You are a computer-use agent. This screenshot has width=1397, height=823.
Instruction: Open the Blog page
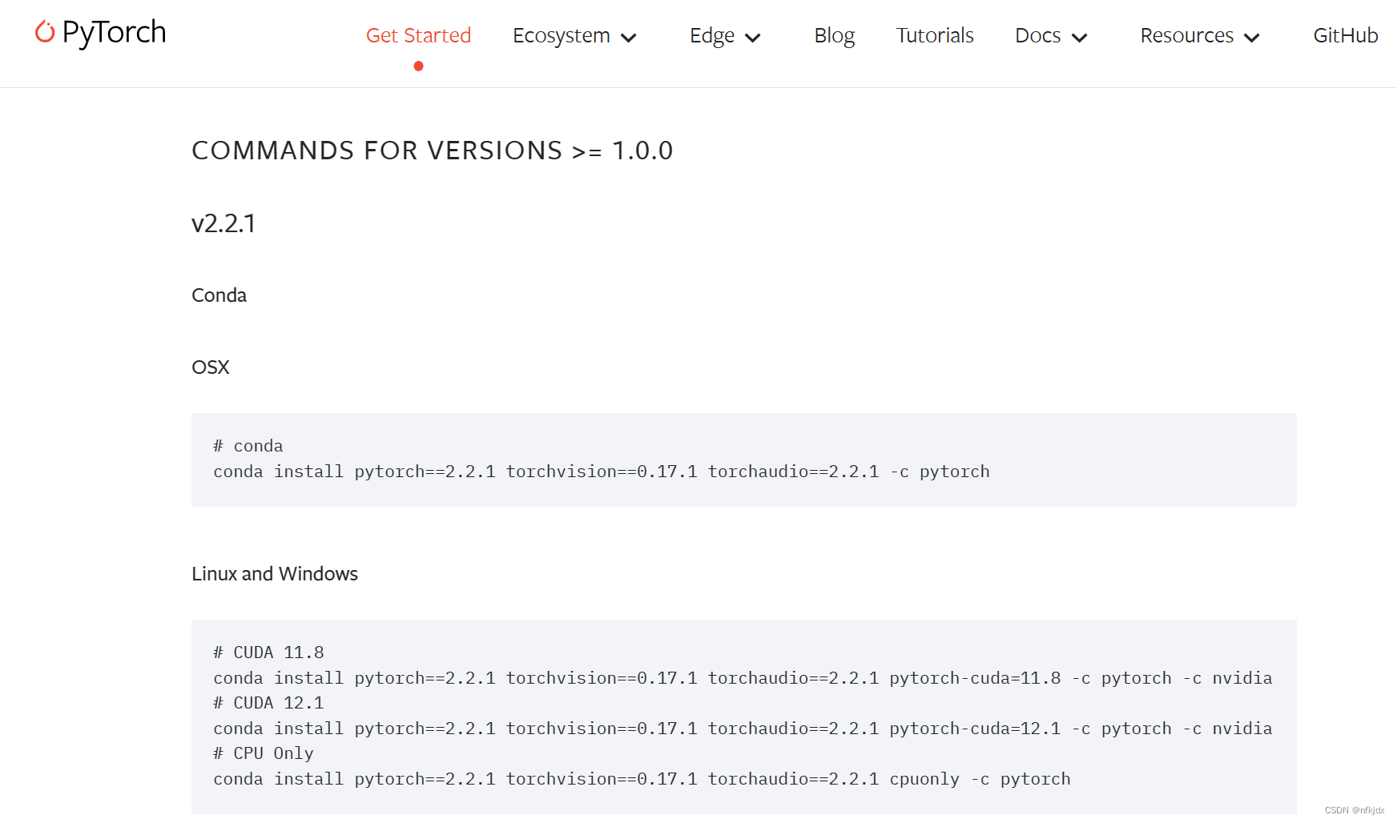(x=835, y=36)
